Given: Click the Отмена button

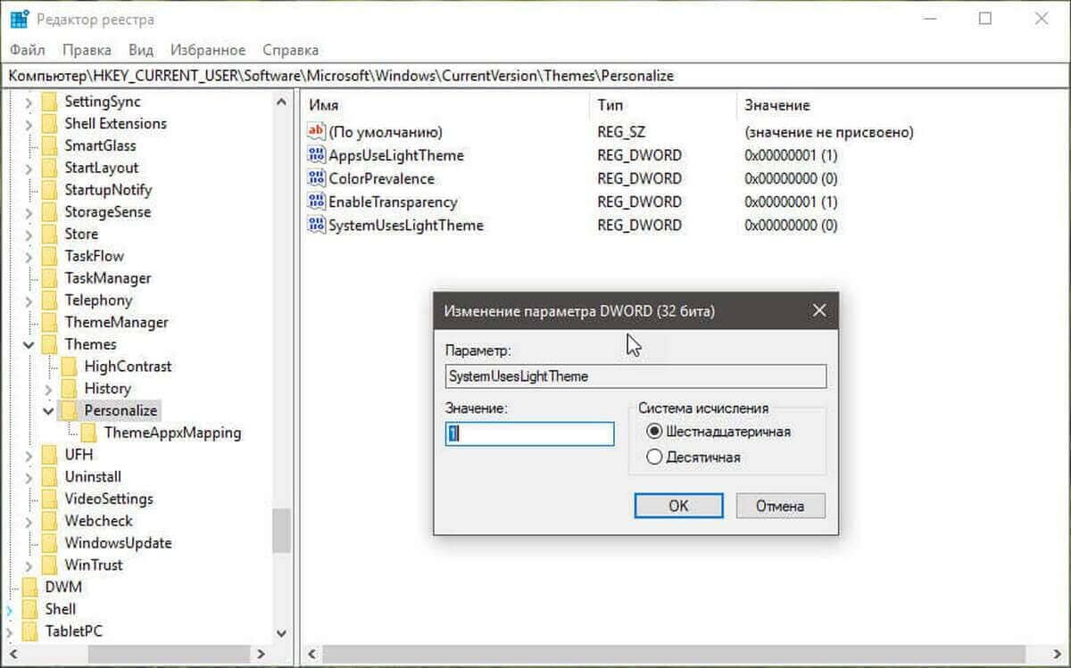Looking at the screenshot, I should click(x=780, y=506).
